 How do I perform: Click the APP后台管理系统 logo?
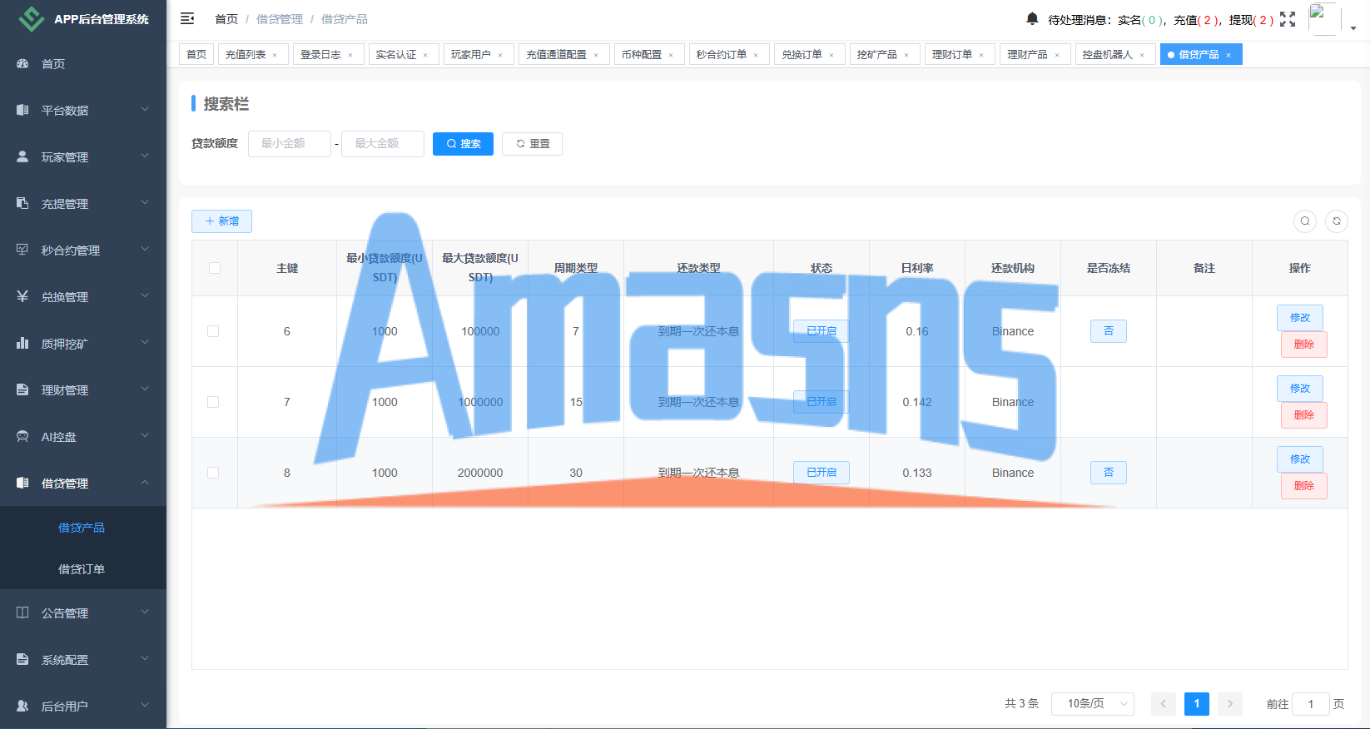tap(32, 18)
